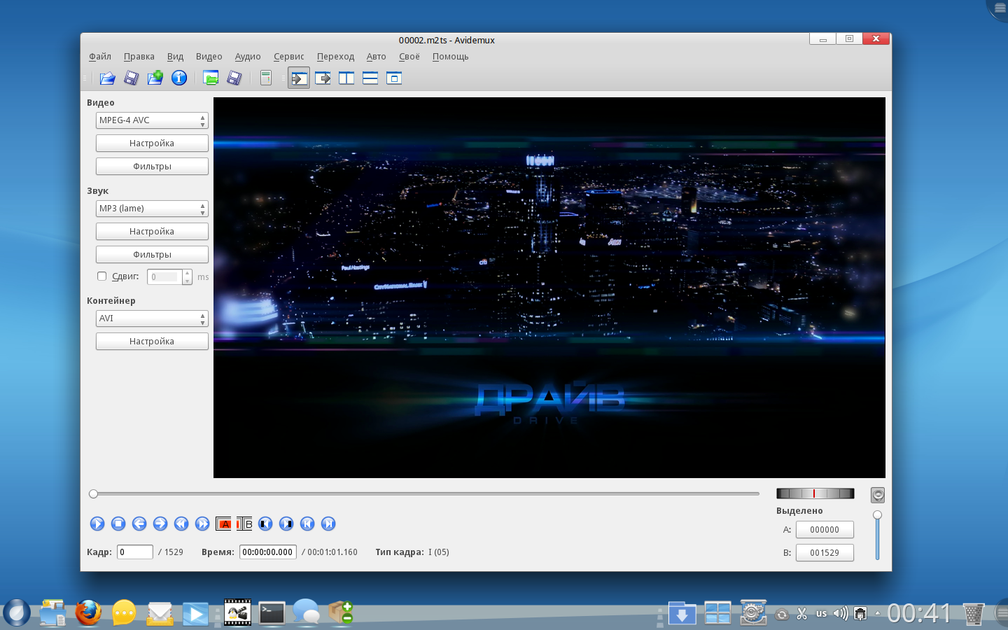Image resolution: width=1008 pixels, height=630 pixels.
Task: Open the MP3 (lame) audio codec dropdown
Action: click(x=152, y=209)
